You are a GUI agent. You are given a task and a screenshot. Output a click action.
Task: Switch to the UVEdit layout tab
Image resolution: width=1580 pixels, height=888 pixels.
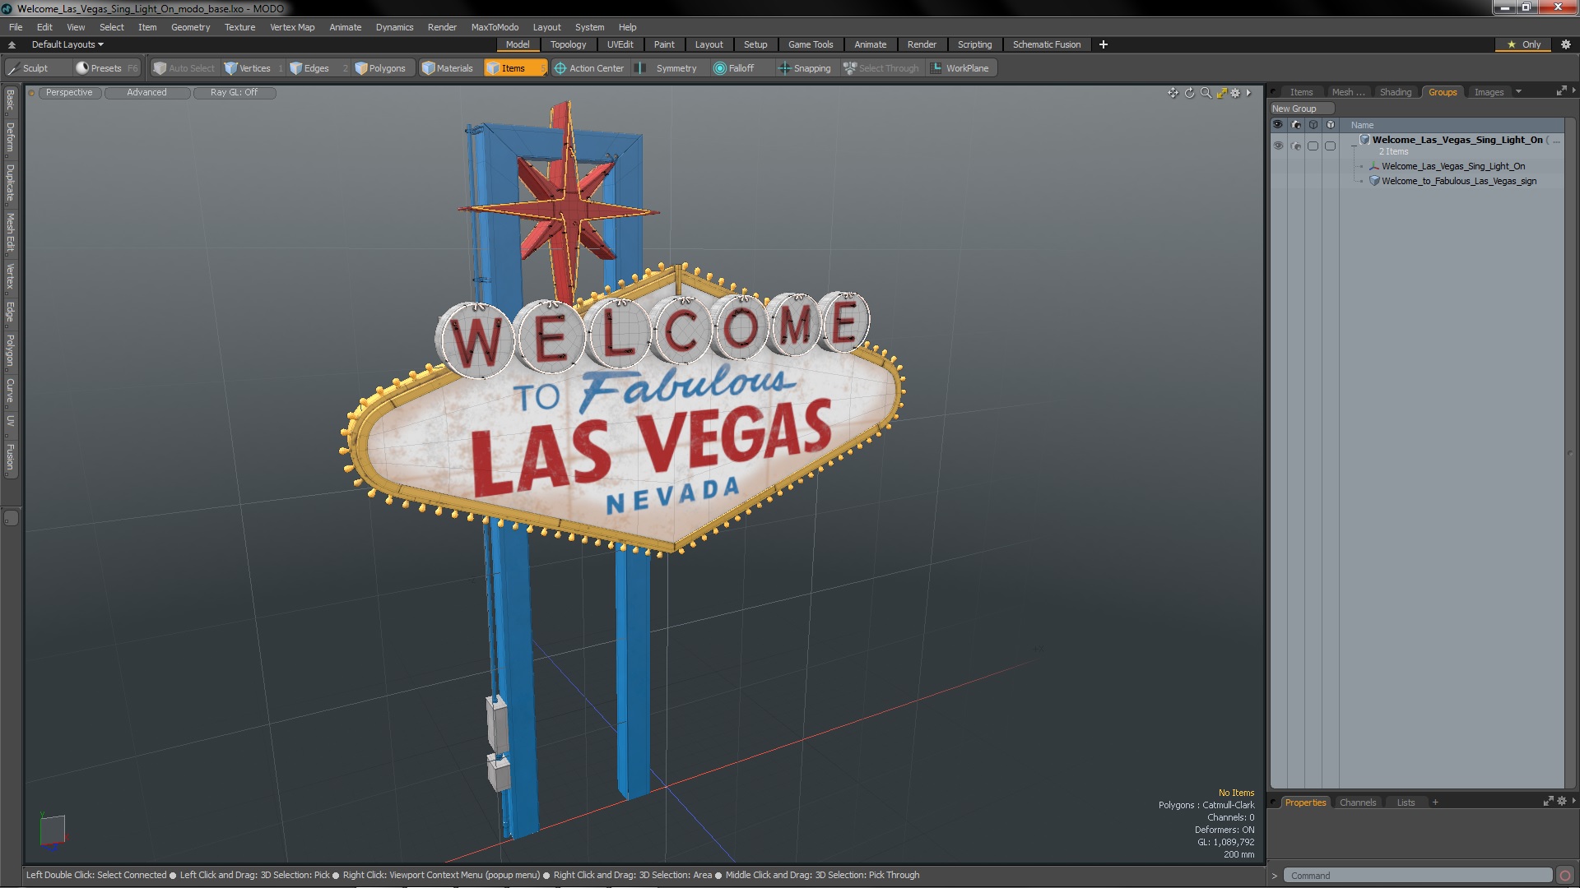[x=620, y=44]
